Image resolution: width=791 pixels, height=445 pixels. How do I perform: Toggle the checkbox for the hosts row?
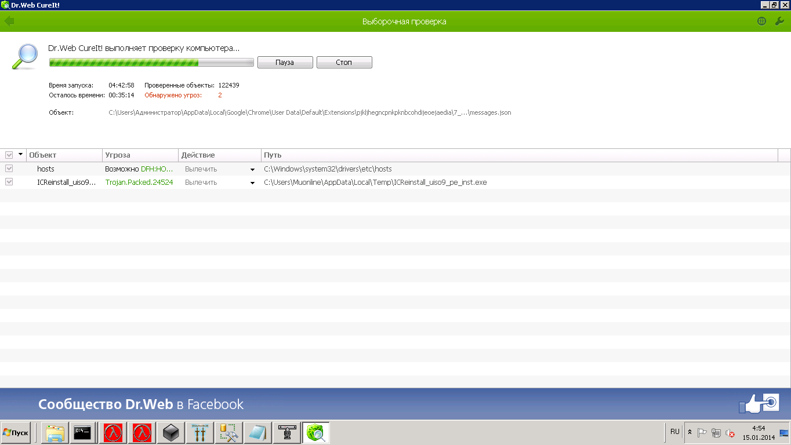9,168
